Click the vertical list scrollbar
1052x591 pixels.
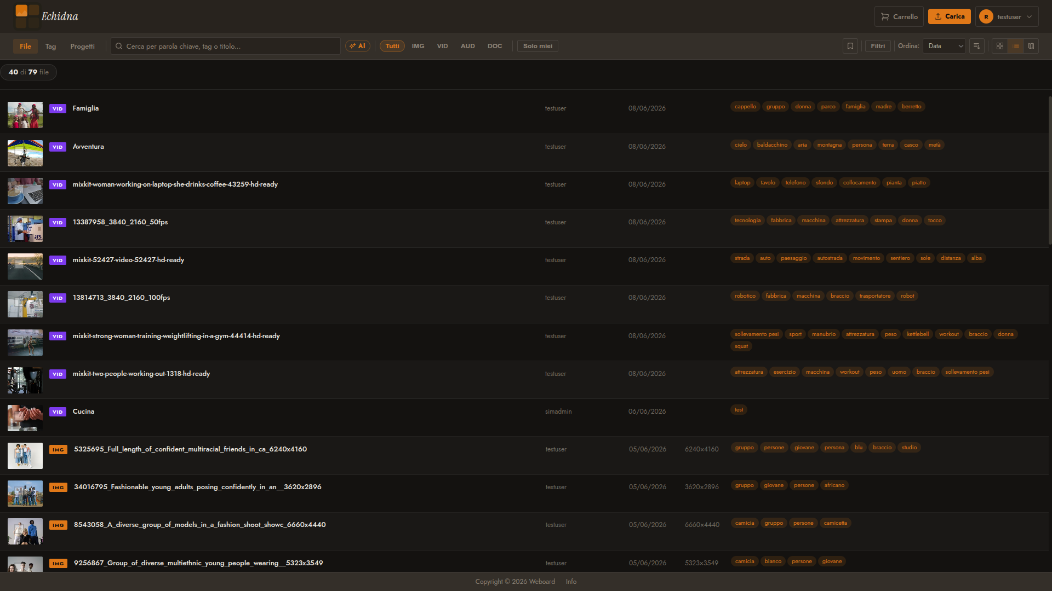click(x=1050, y=170)
